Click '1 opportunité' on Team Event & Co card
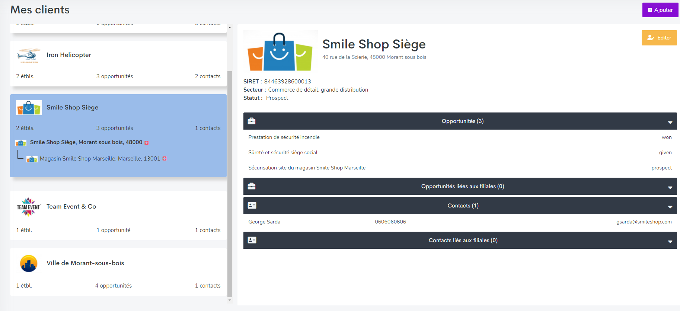Viewport: 680px width, 311px height. [114, 230]
